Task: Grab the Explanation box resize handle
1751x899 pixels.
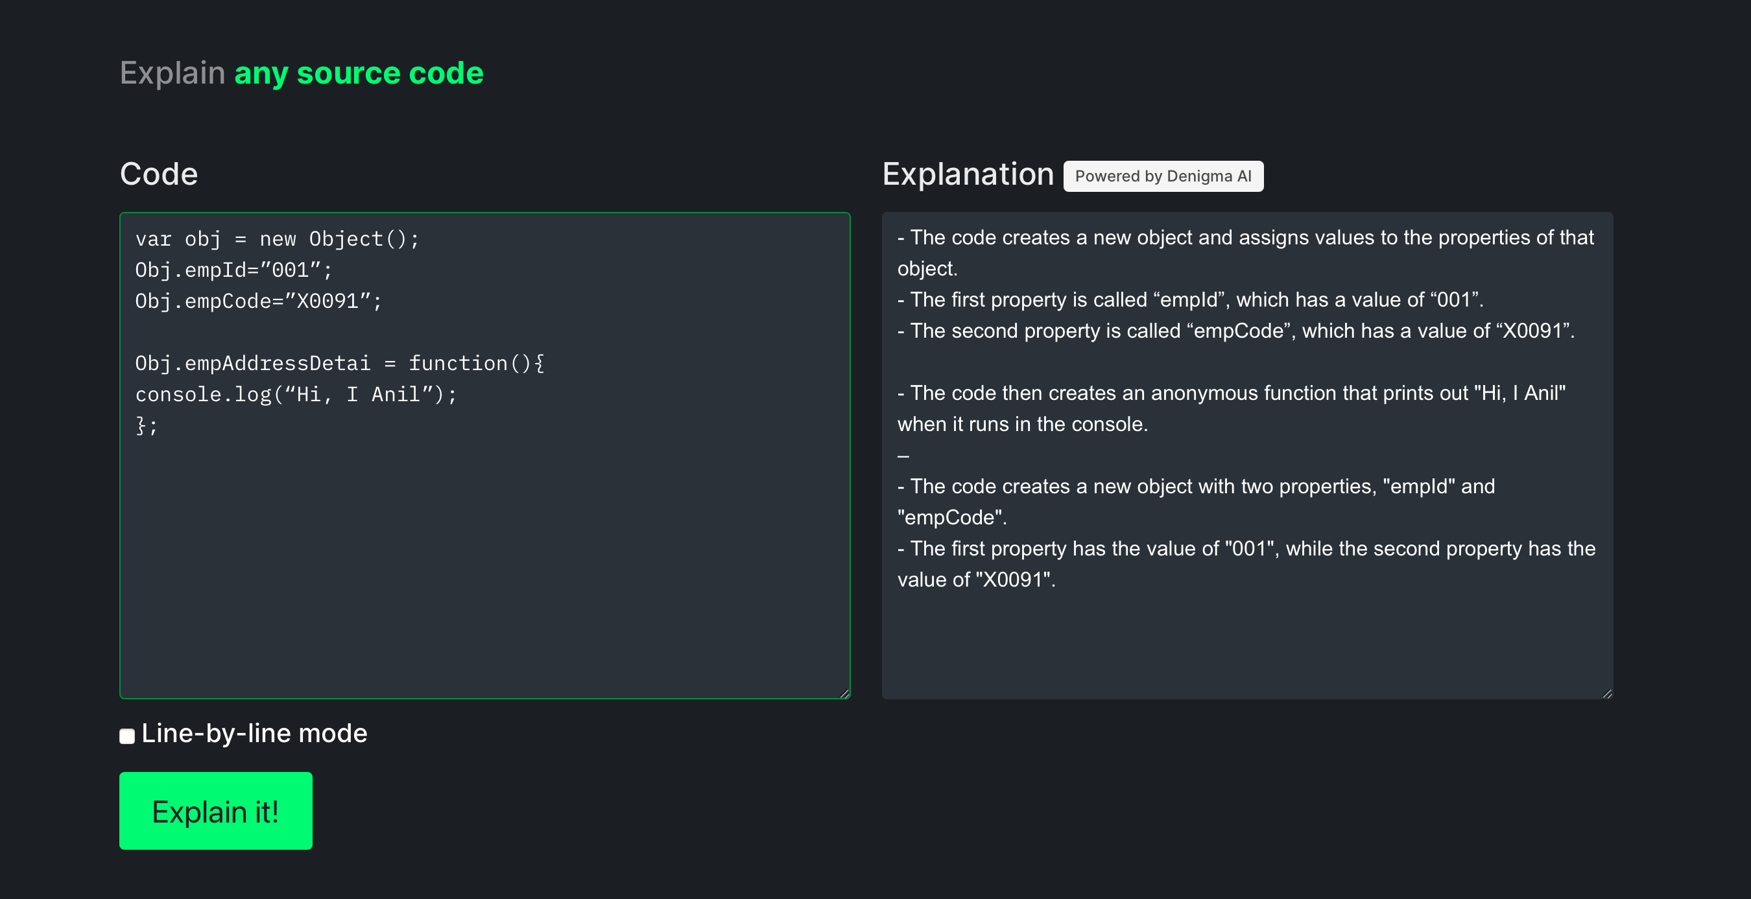Action: click(1607, 693)
